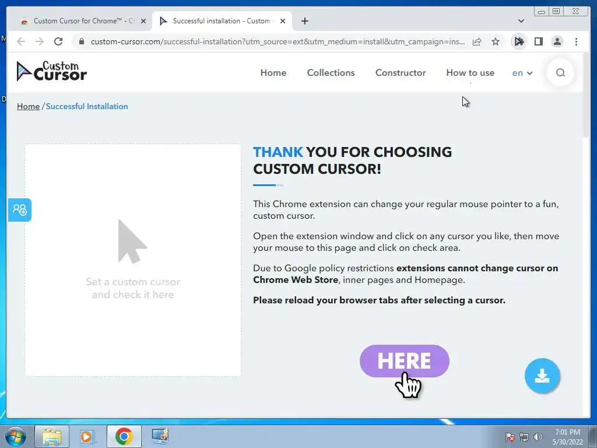Open the monitor program in taskbar
597x448 pixels.
(x=160, y=436)
